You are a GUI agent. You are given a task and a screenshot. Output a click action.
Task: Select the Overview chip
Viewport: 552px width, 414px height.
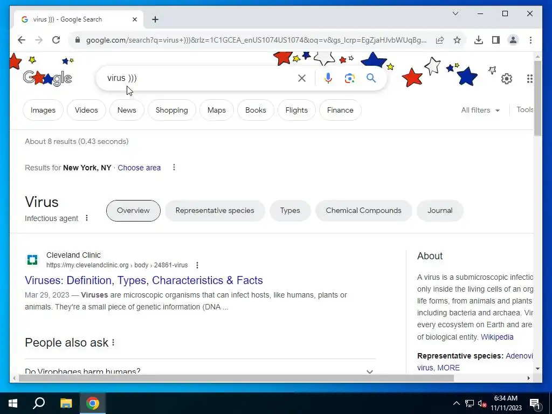coord(133,211)
